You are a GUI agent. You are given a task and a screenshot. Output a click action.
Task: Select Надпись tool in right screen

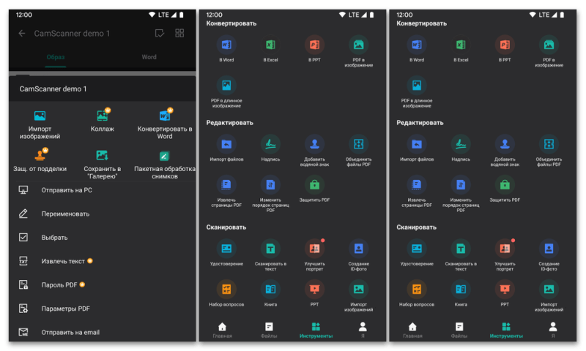coord(461,148)
